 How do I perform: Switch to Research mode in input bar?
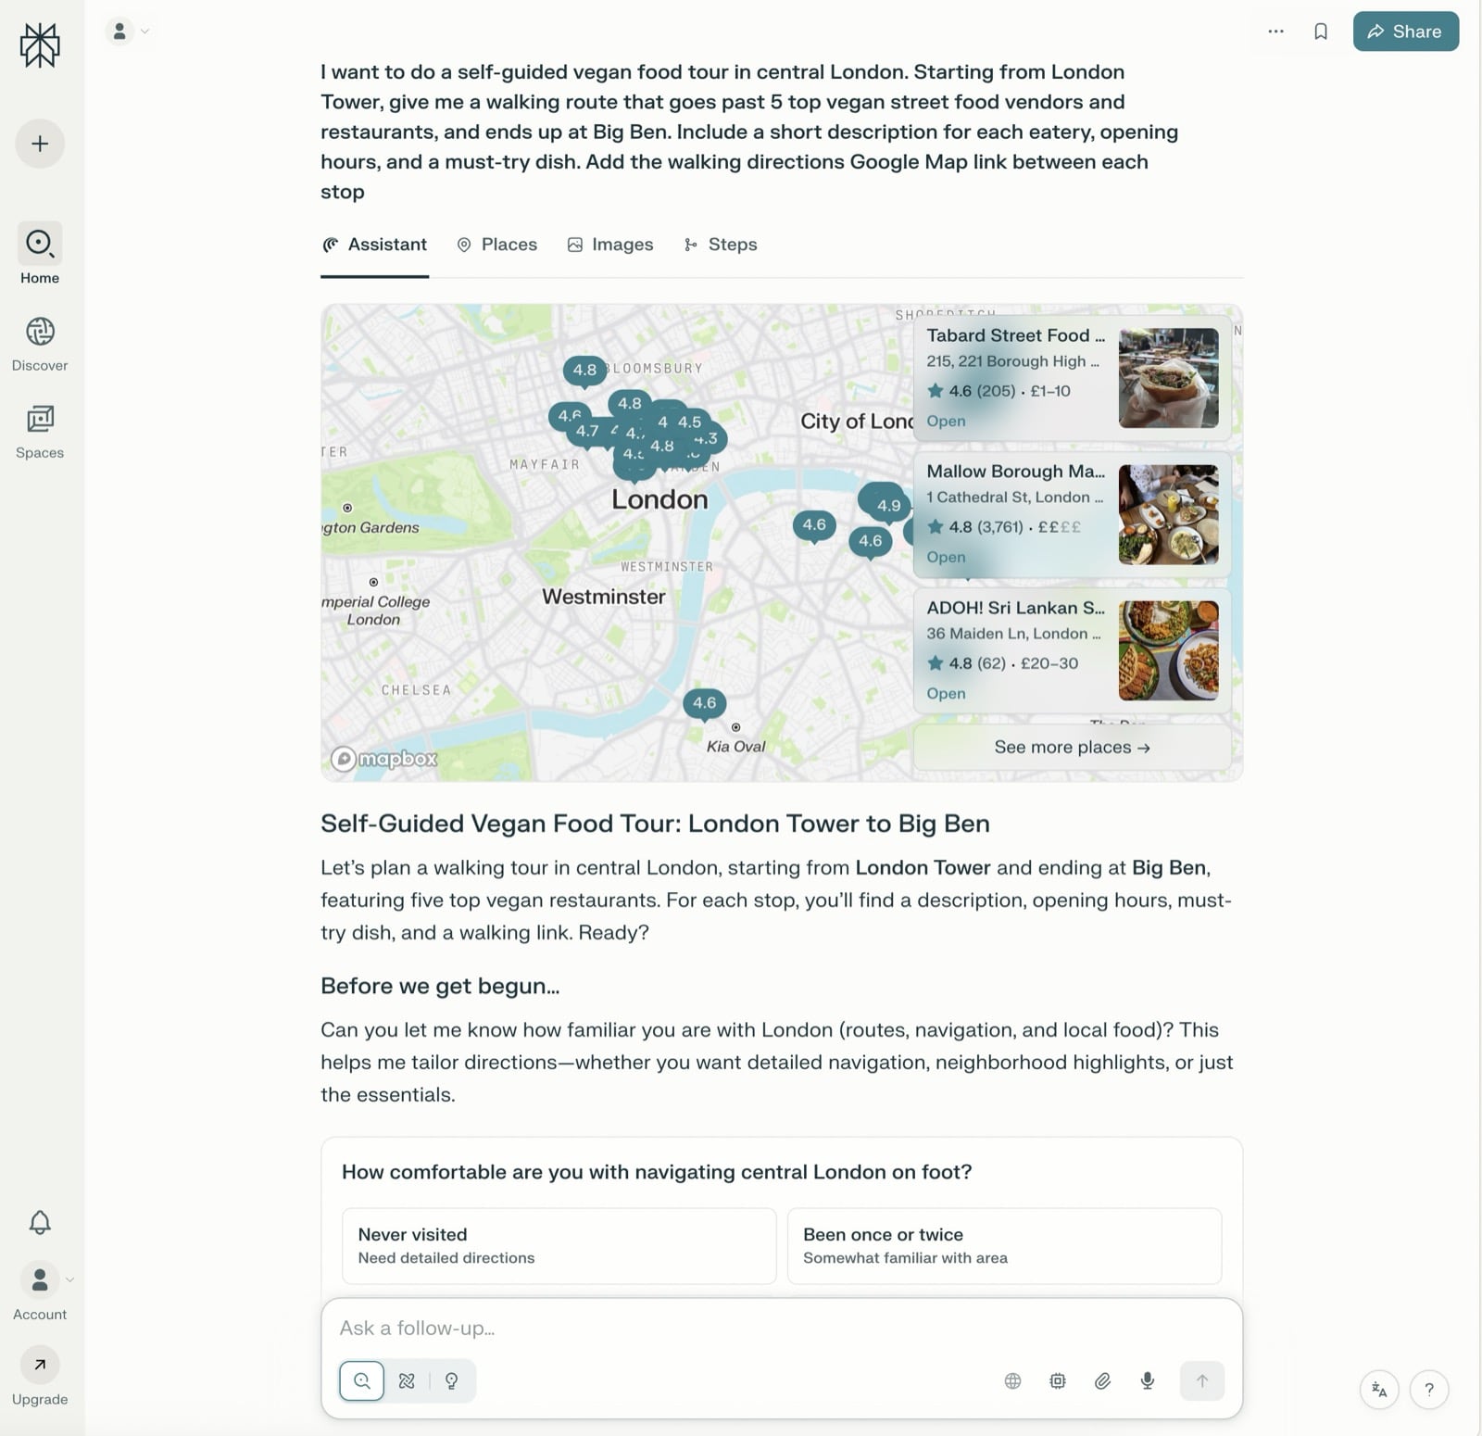click(x=407, y=1380)
